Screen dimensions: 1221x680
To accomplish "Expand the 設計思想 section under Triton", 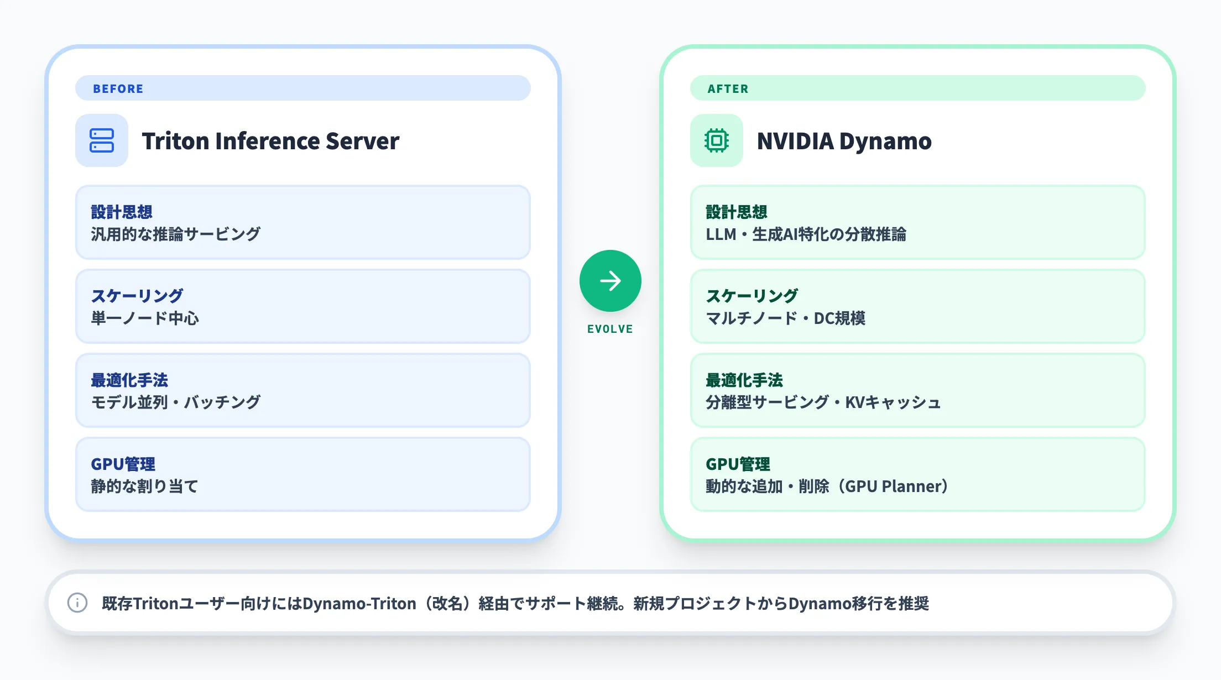I will (x=302, y=222).
